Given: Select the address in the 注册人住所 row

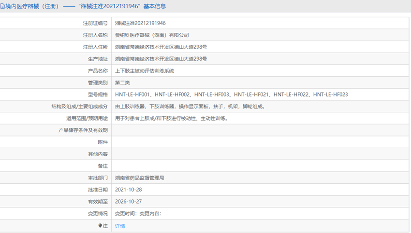Looking at the screenshot, I should pyautogui.click(x=161, y=47).
